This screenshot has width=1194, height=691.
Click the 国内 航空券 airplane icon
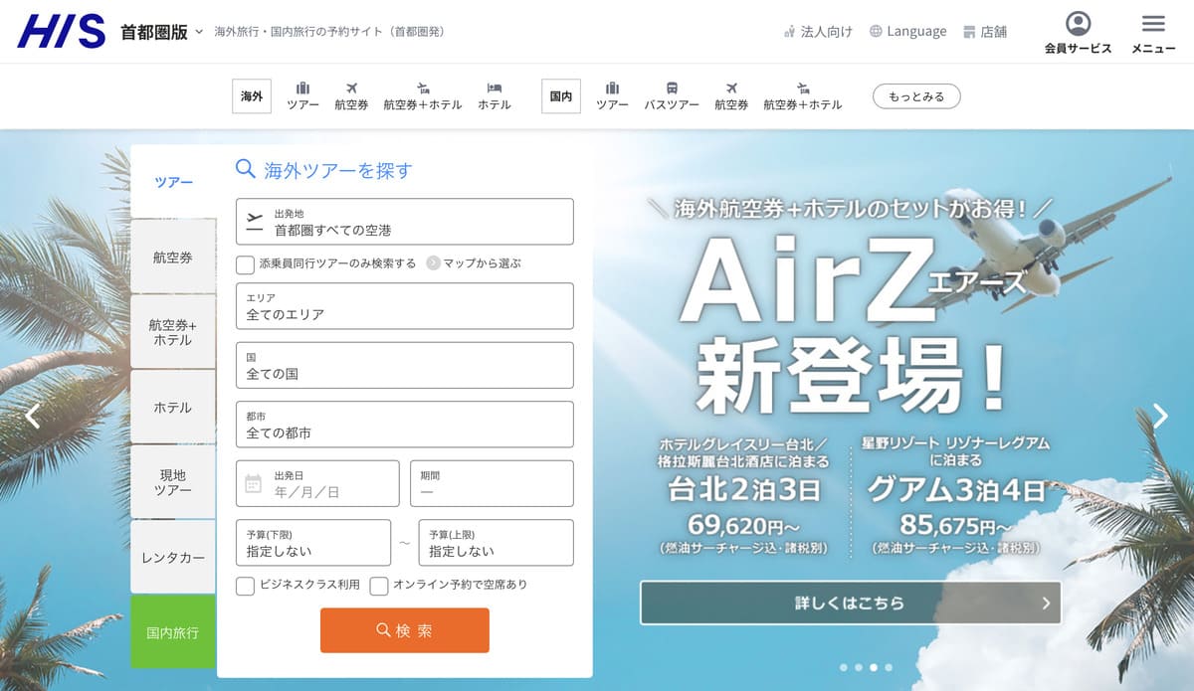731,87
